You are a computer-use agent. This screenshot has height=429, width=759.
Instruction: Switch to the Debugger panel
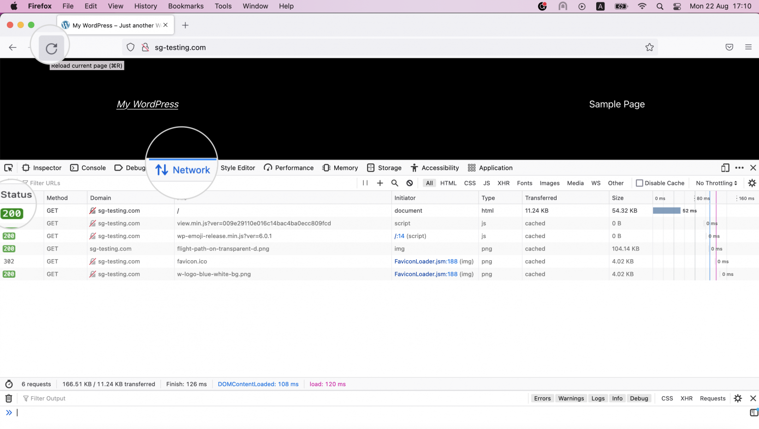tap(130, 168)
